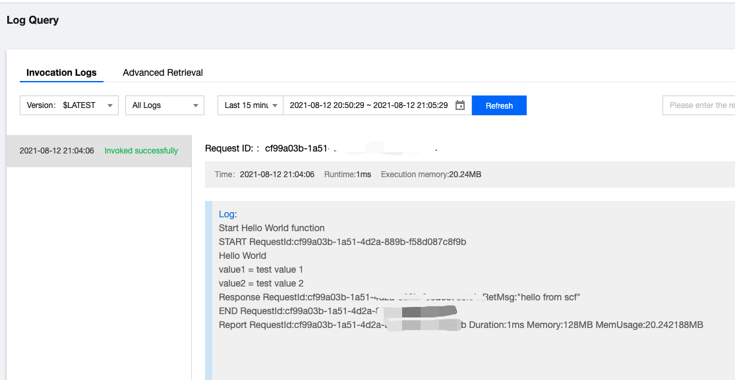Click the value1 = test value 1 line
Image resolution: width=735 pixels, height=380 pixels.
[261, 269]
